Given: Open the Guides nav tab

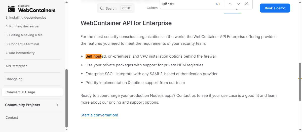Looking at the screenshot, I should click(x=152, y=8).
